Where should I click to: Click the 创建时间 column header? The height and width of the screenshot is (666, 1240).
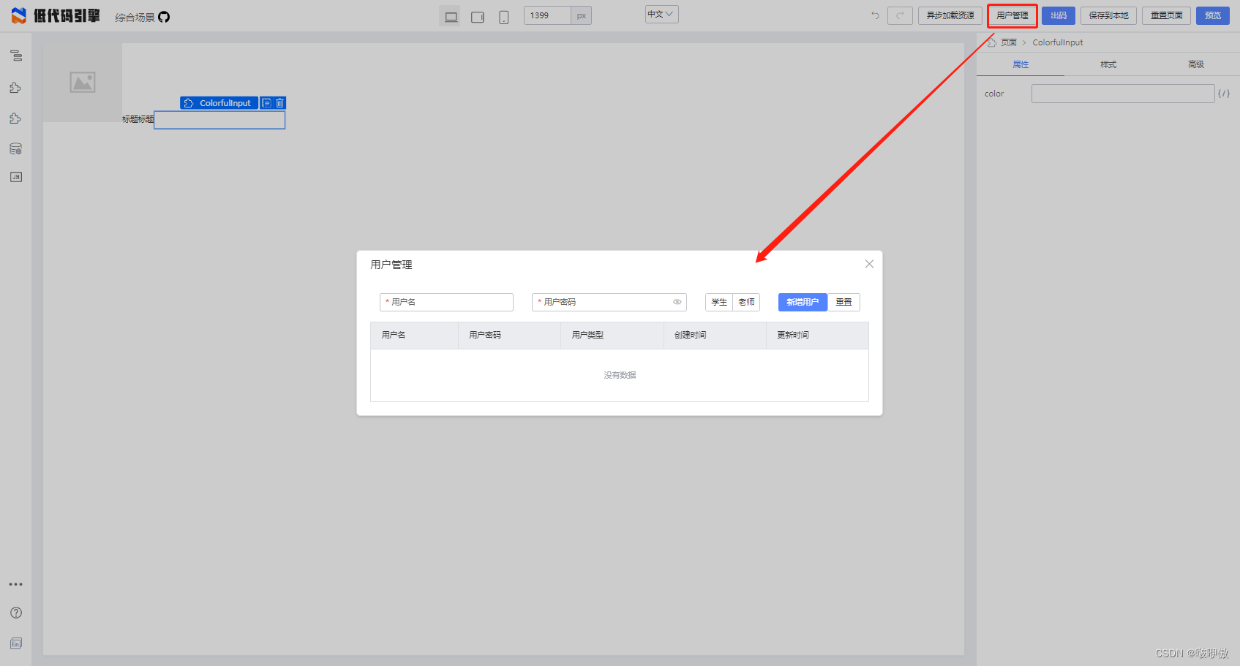point(715,335)
